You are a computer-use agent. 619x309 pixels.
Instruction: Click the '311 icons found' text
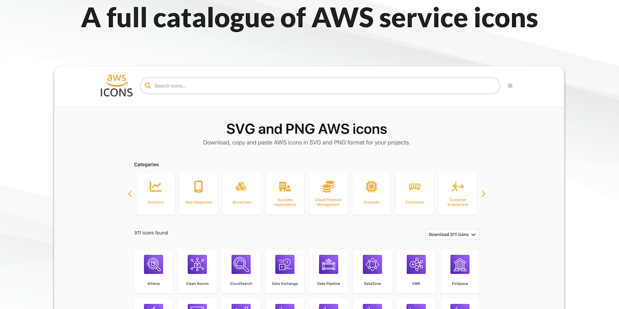coord(151,233)
